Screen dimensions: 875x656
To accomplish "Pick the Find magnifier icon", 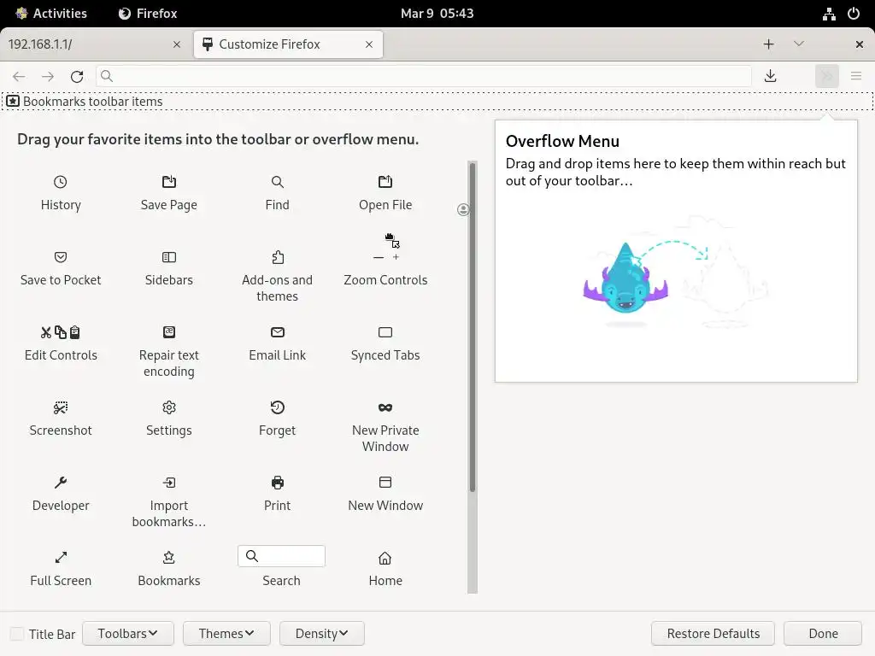I will point(278,182).
